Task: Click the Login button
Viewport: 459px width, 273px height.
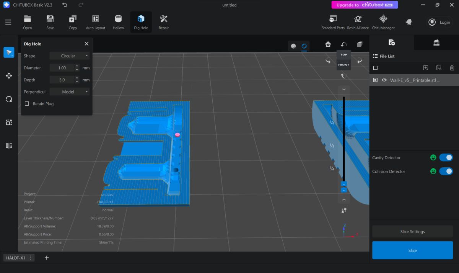Action: (x=439, y=22)
